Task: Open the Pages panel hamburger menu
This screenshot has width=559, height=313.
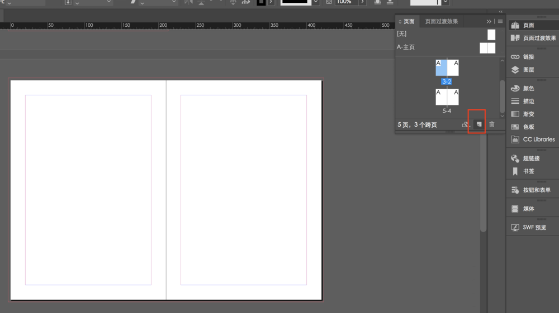Action: pyautogui.click(x=500, y=22)
